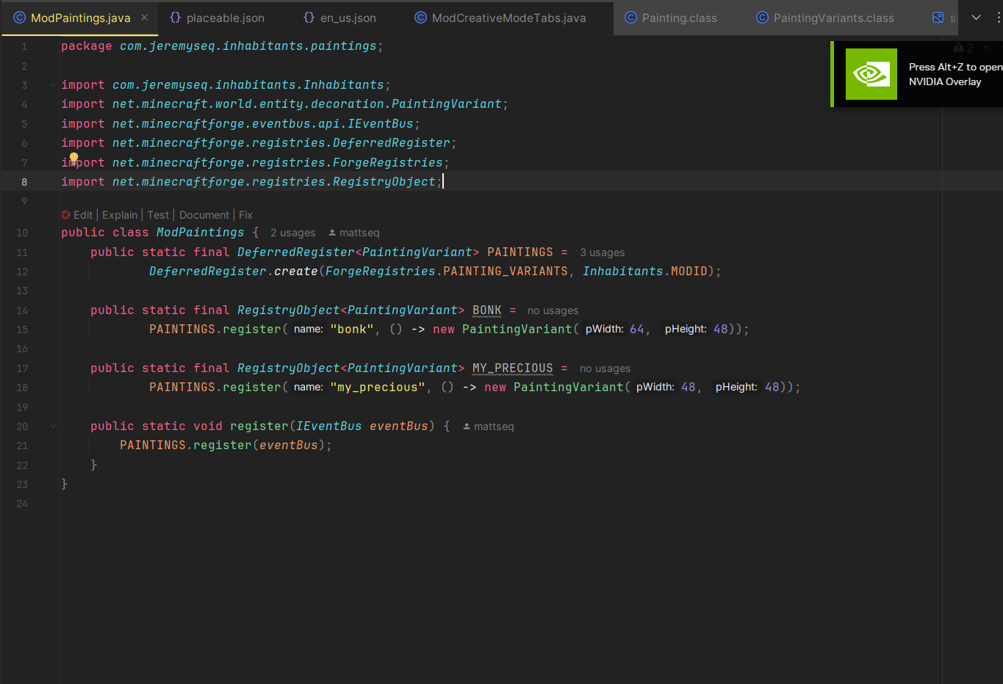Click the Fix code lens link
This screenshot has width=1003, height=684.
coord(245,215)
